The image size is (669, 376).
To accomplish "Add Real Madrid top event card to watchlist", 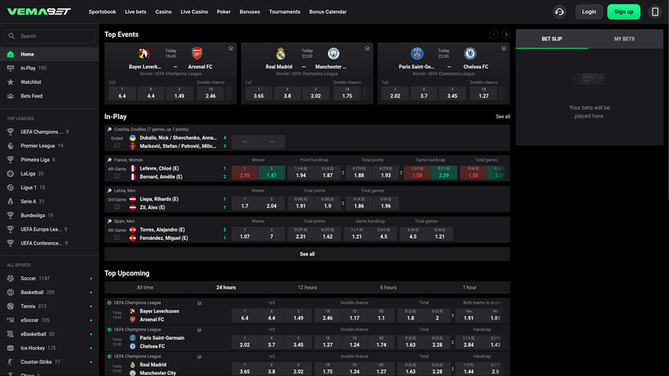I will click(367, 48).
